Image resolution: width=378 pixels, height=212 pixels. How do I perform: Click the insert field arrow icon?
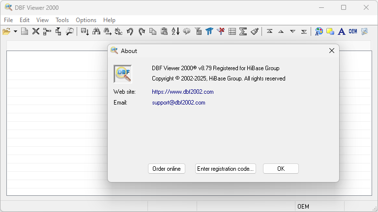tap(47, 31)
